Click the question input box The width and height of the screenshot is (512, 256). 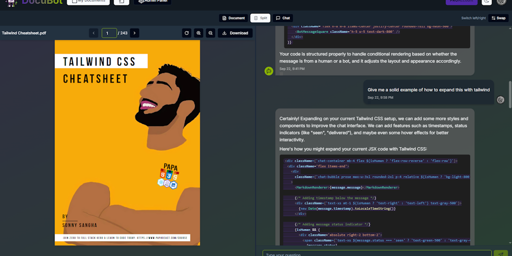point(377,253)
